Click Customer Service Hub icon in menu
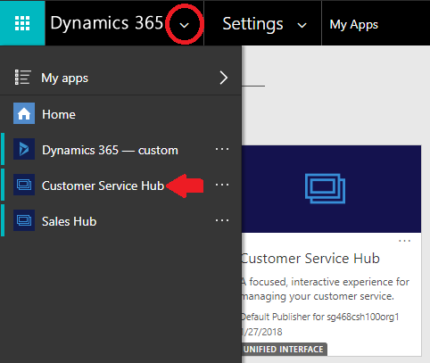 (x=24, y=185)
